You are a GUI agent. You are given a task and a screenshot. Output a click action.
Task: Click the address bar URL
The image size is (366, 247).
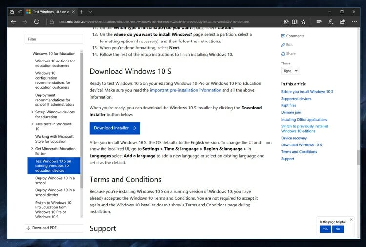pyautogui.click(x=154, y=21)
